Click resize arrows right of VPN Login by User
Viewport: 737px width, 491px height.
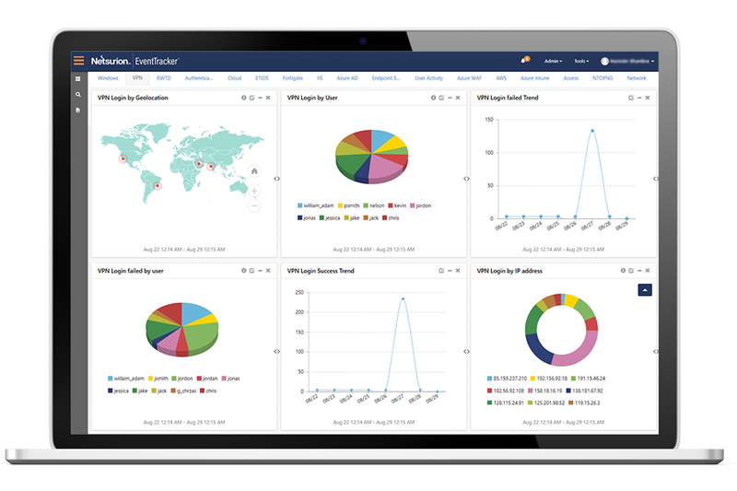point(466,179)
